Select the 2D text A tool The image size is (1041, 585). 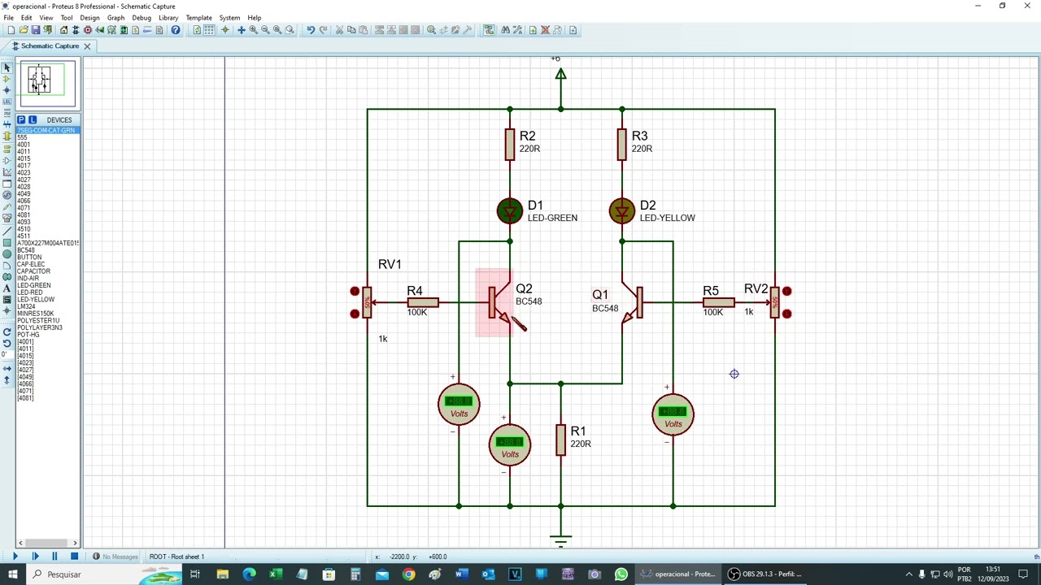coord(7,288)
